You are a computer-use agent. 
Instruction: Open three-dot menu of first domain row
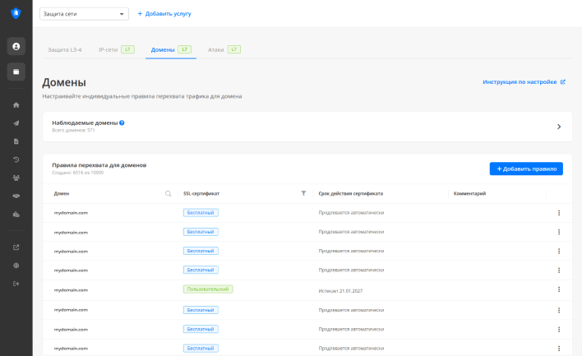point(559,213)
